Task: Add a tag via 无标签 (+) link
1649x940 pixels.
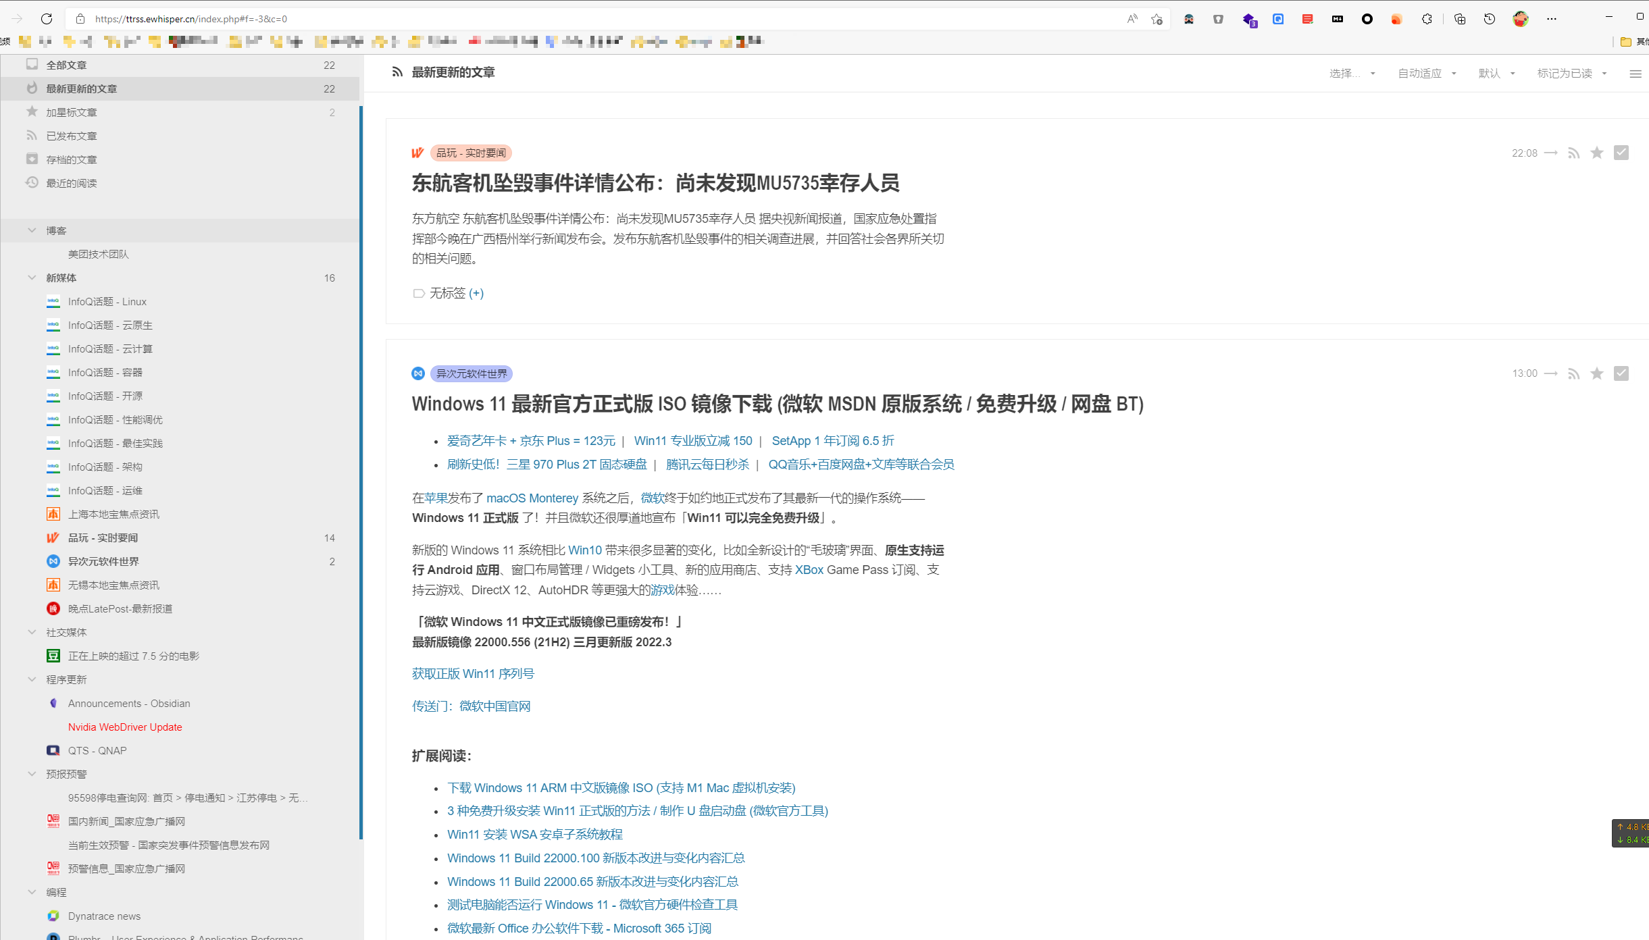Action: click(478, 293)
